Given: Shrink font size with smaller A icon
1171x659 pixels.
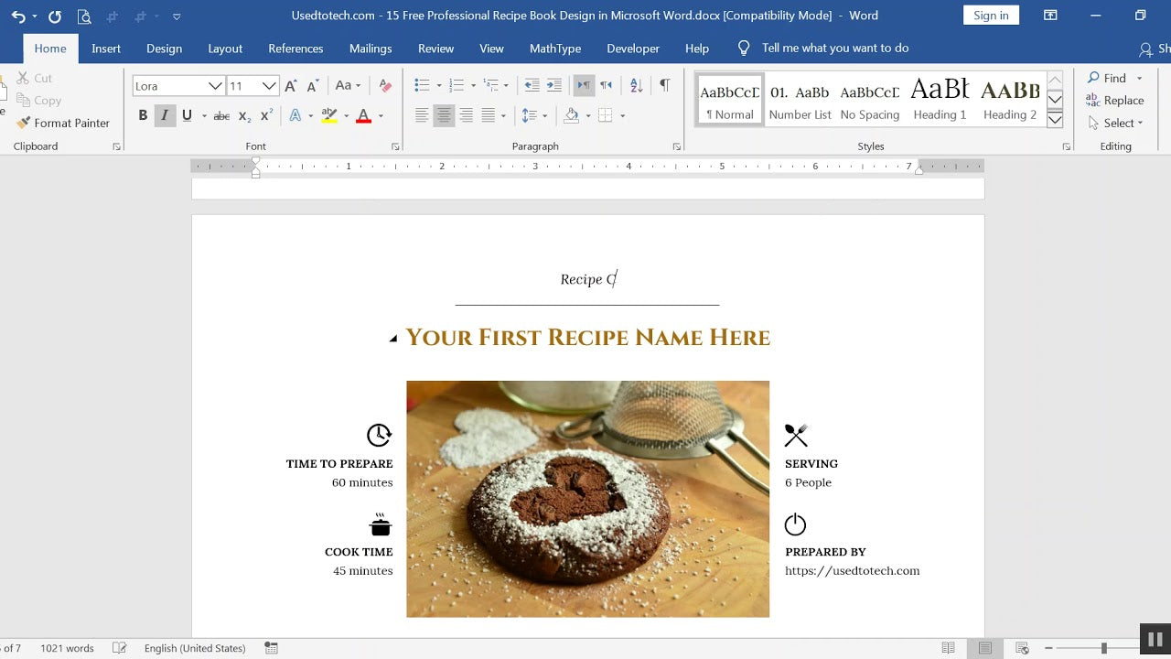Looking at the screenshot, I should (x=313, y=86).
